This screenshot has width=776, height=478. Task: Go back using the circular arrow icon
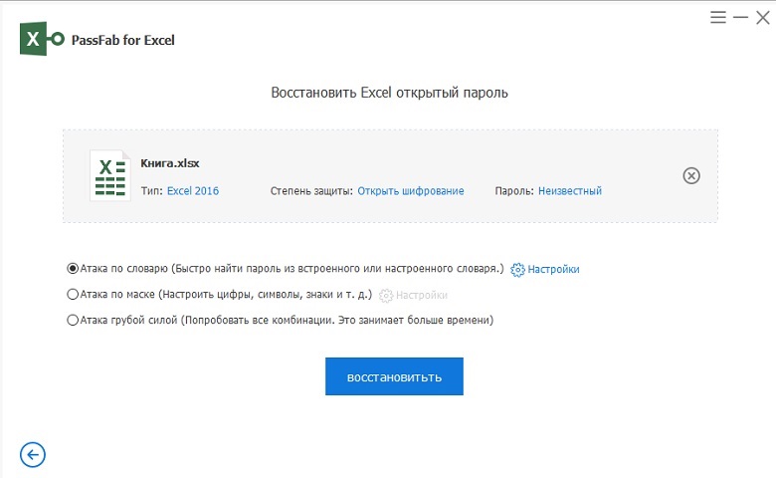(33, 455)
